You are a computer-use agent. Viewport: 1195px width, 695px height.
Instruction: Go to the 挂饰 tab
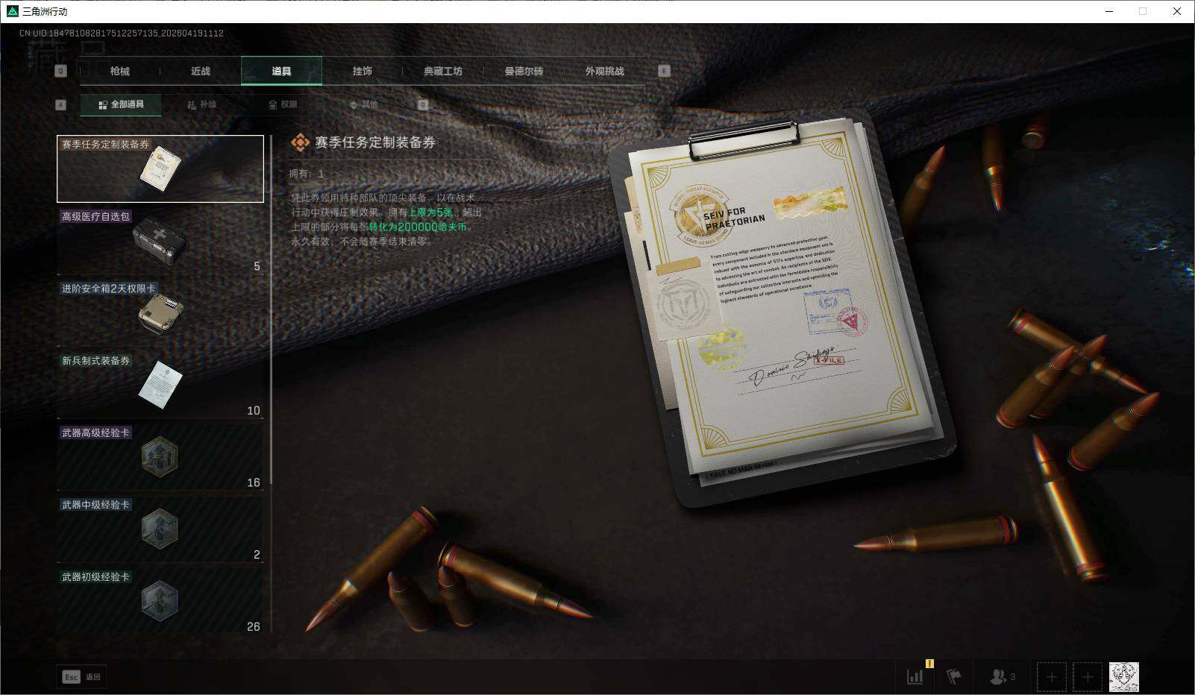point(363,71)
